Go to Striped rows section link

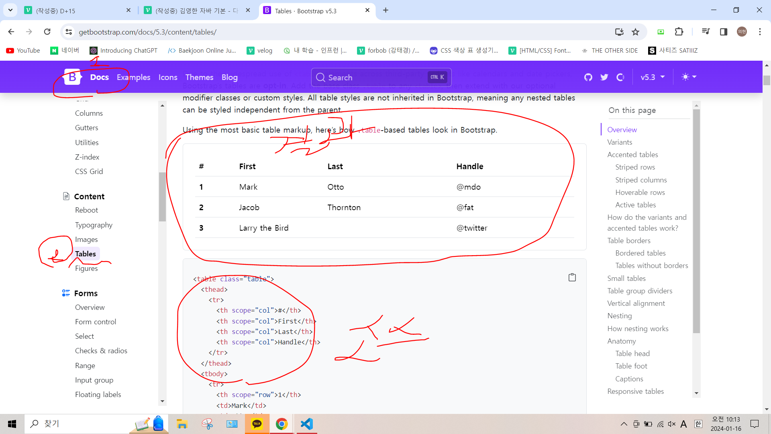coord(635,167)
